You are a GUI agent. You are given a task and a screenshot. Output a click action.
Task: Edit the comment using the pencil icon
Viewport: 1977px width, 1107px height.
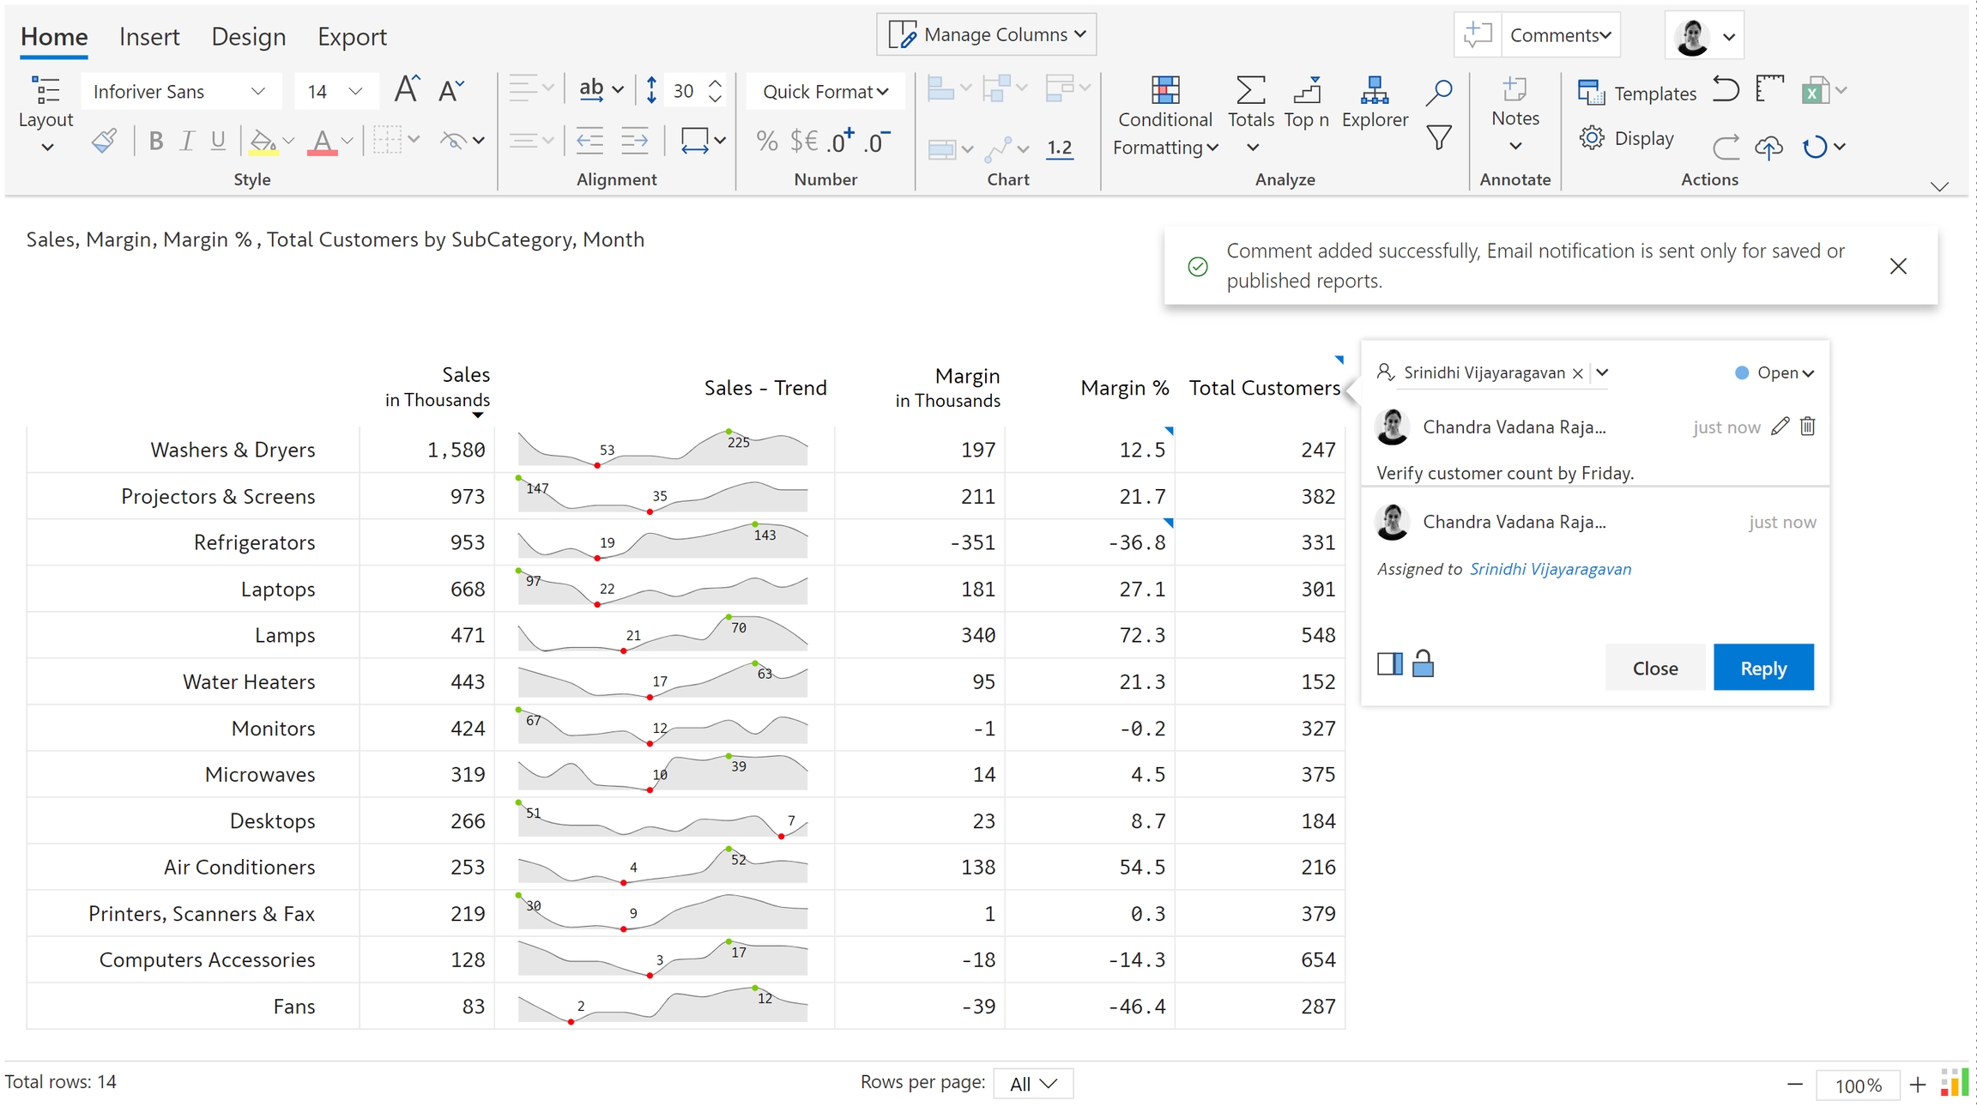coord(1781,426)
